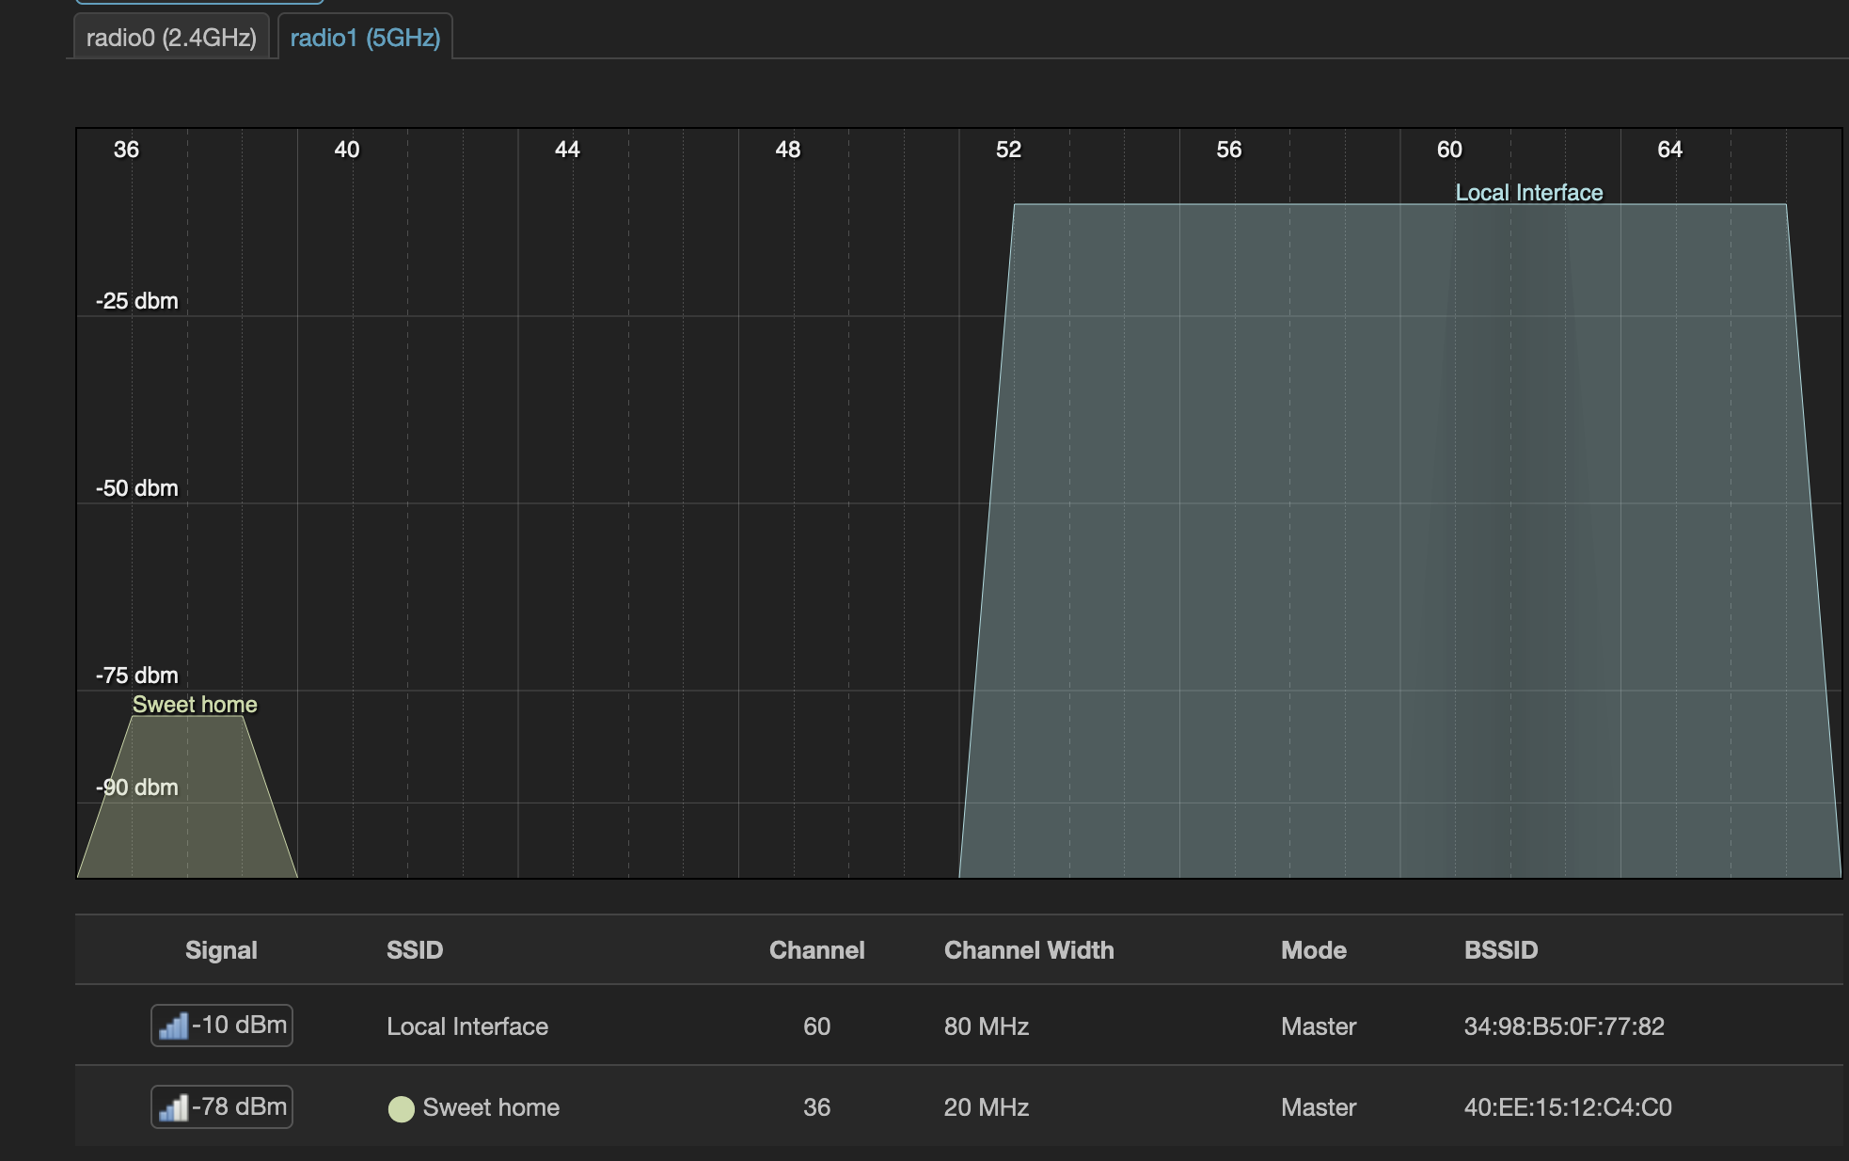Click the -78 dBm signal badge
1849x1161 pixels.
pos(222,1106)
